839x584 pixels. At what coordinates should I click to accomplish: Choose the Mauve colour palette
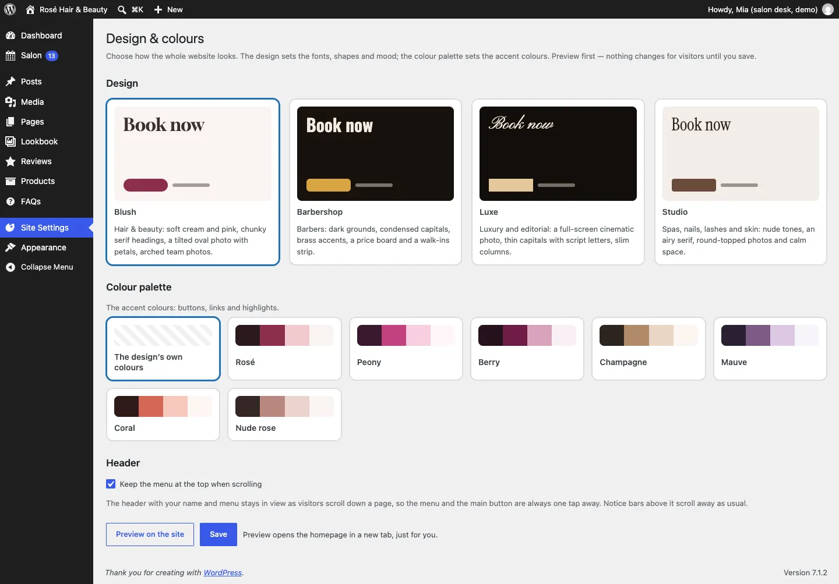click(x=770, y=349)
